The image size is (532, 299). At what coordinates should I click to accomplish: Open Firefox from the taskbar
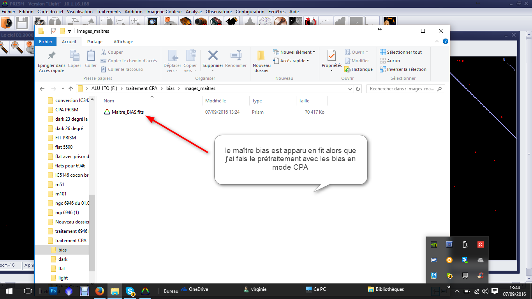100,291
